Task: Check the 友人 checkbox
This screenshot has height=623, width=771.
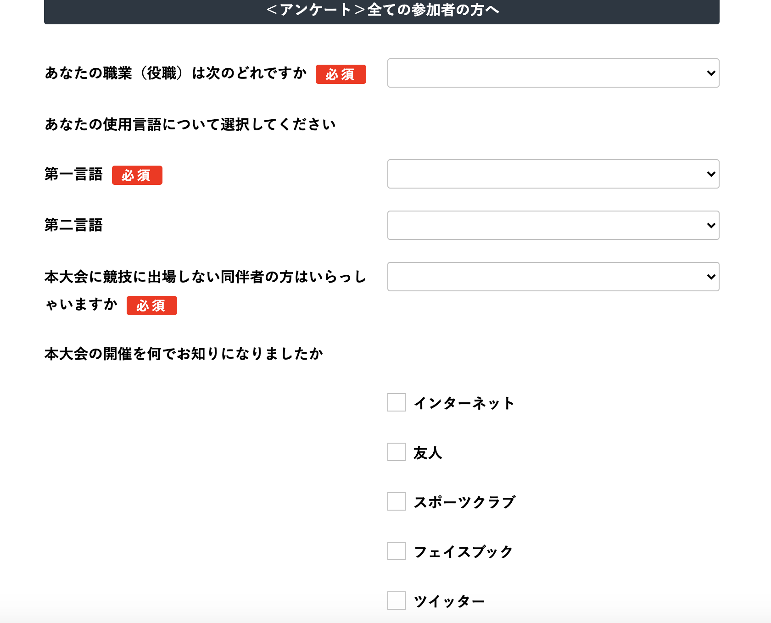Action: [397, 452]
